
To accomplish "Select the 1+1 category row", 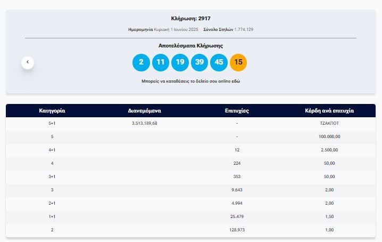I will pos(52,216).
